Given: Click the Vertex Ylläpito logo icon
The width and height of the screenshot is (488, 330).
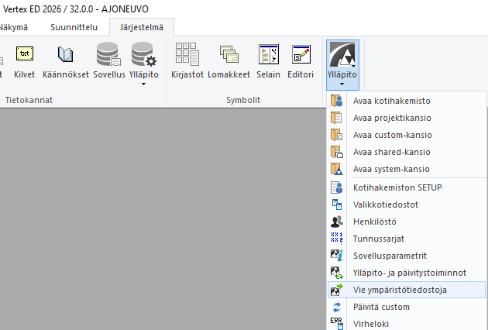Looking at the screenshot, I should (342, 54).
